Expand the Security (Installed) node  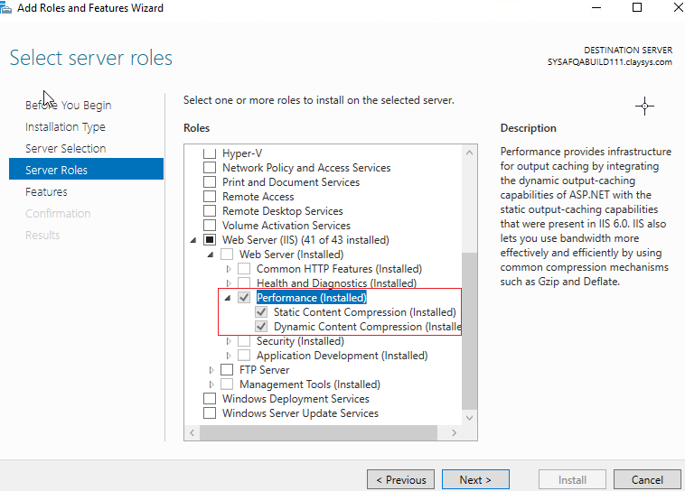[228, 341]
